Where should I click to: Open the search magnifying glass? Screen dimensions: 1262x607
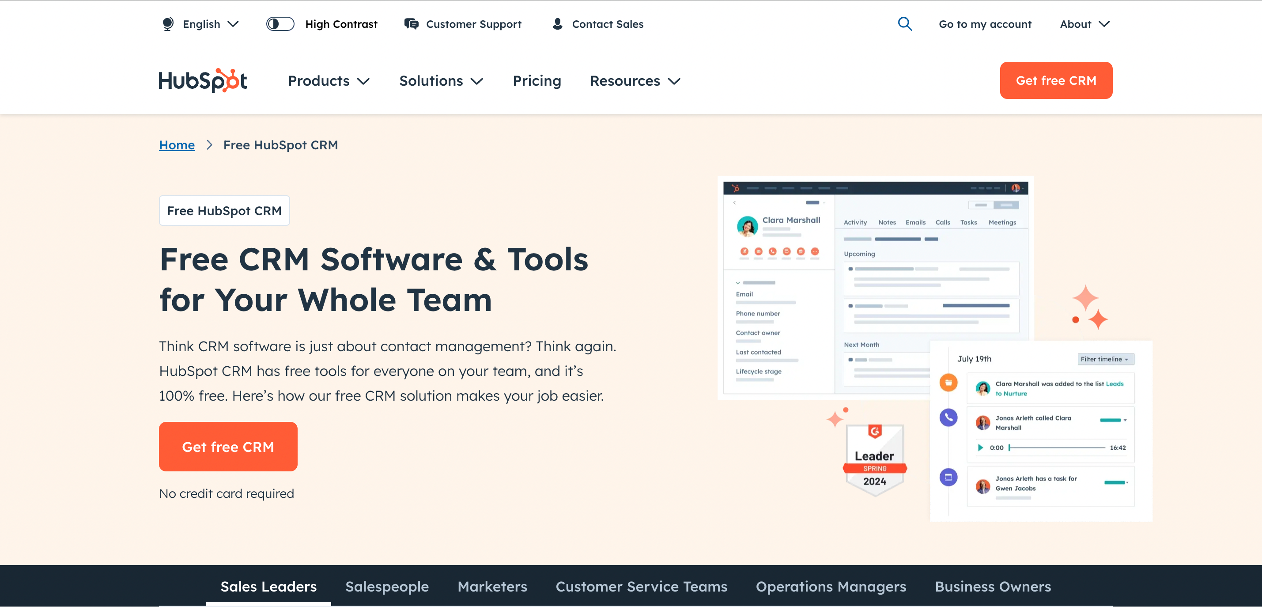905,23
